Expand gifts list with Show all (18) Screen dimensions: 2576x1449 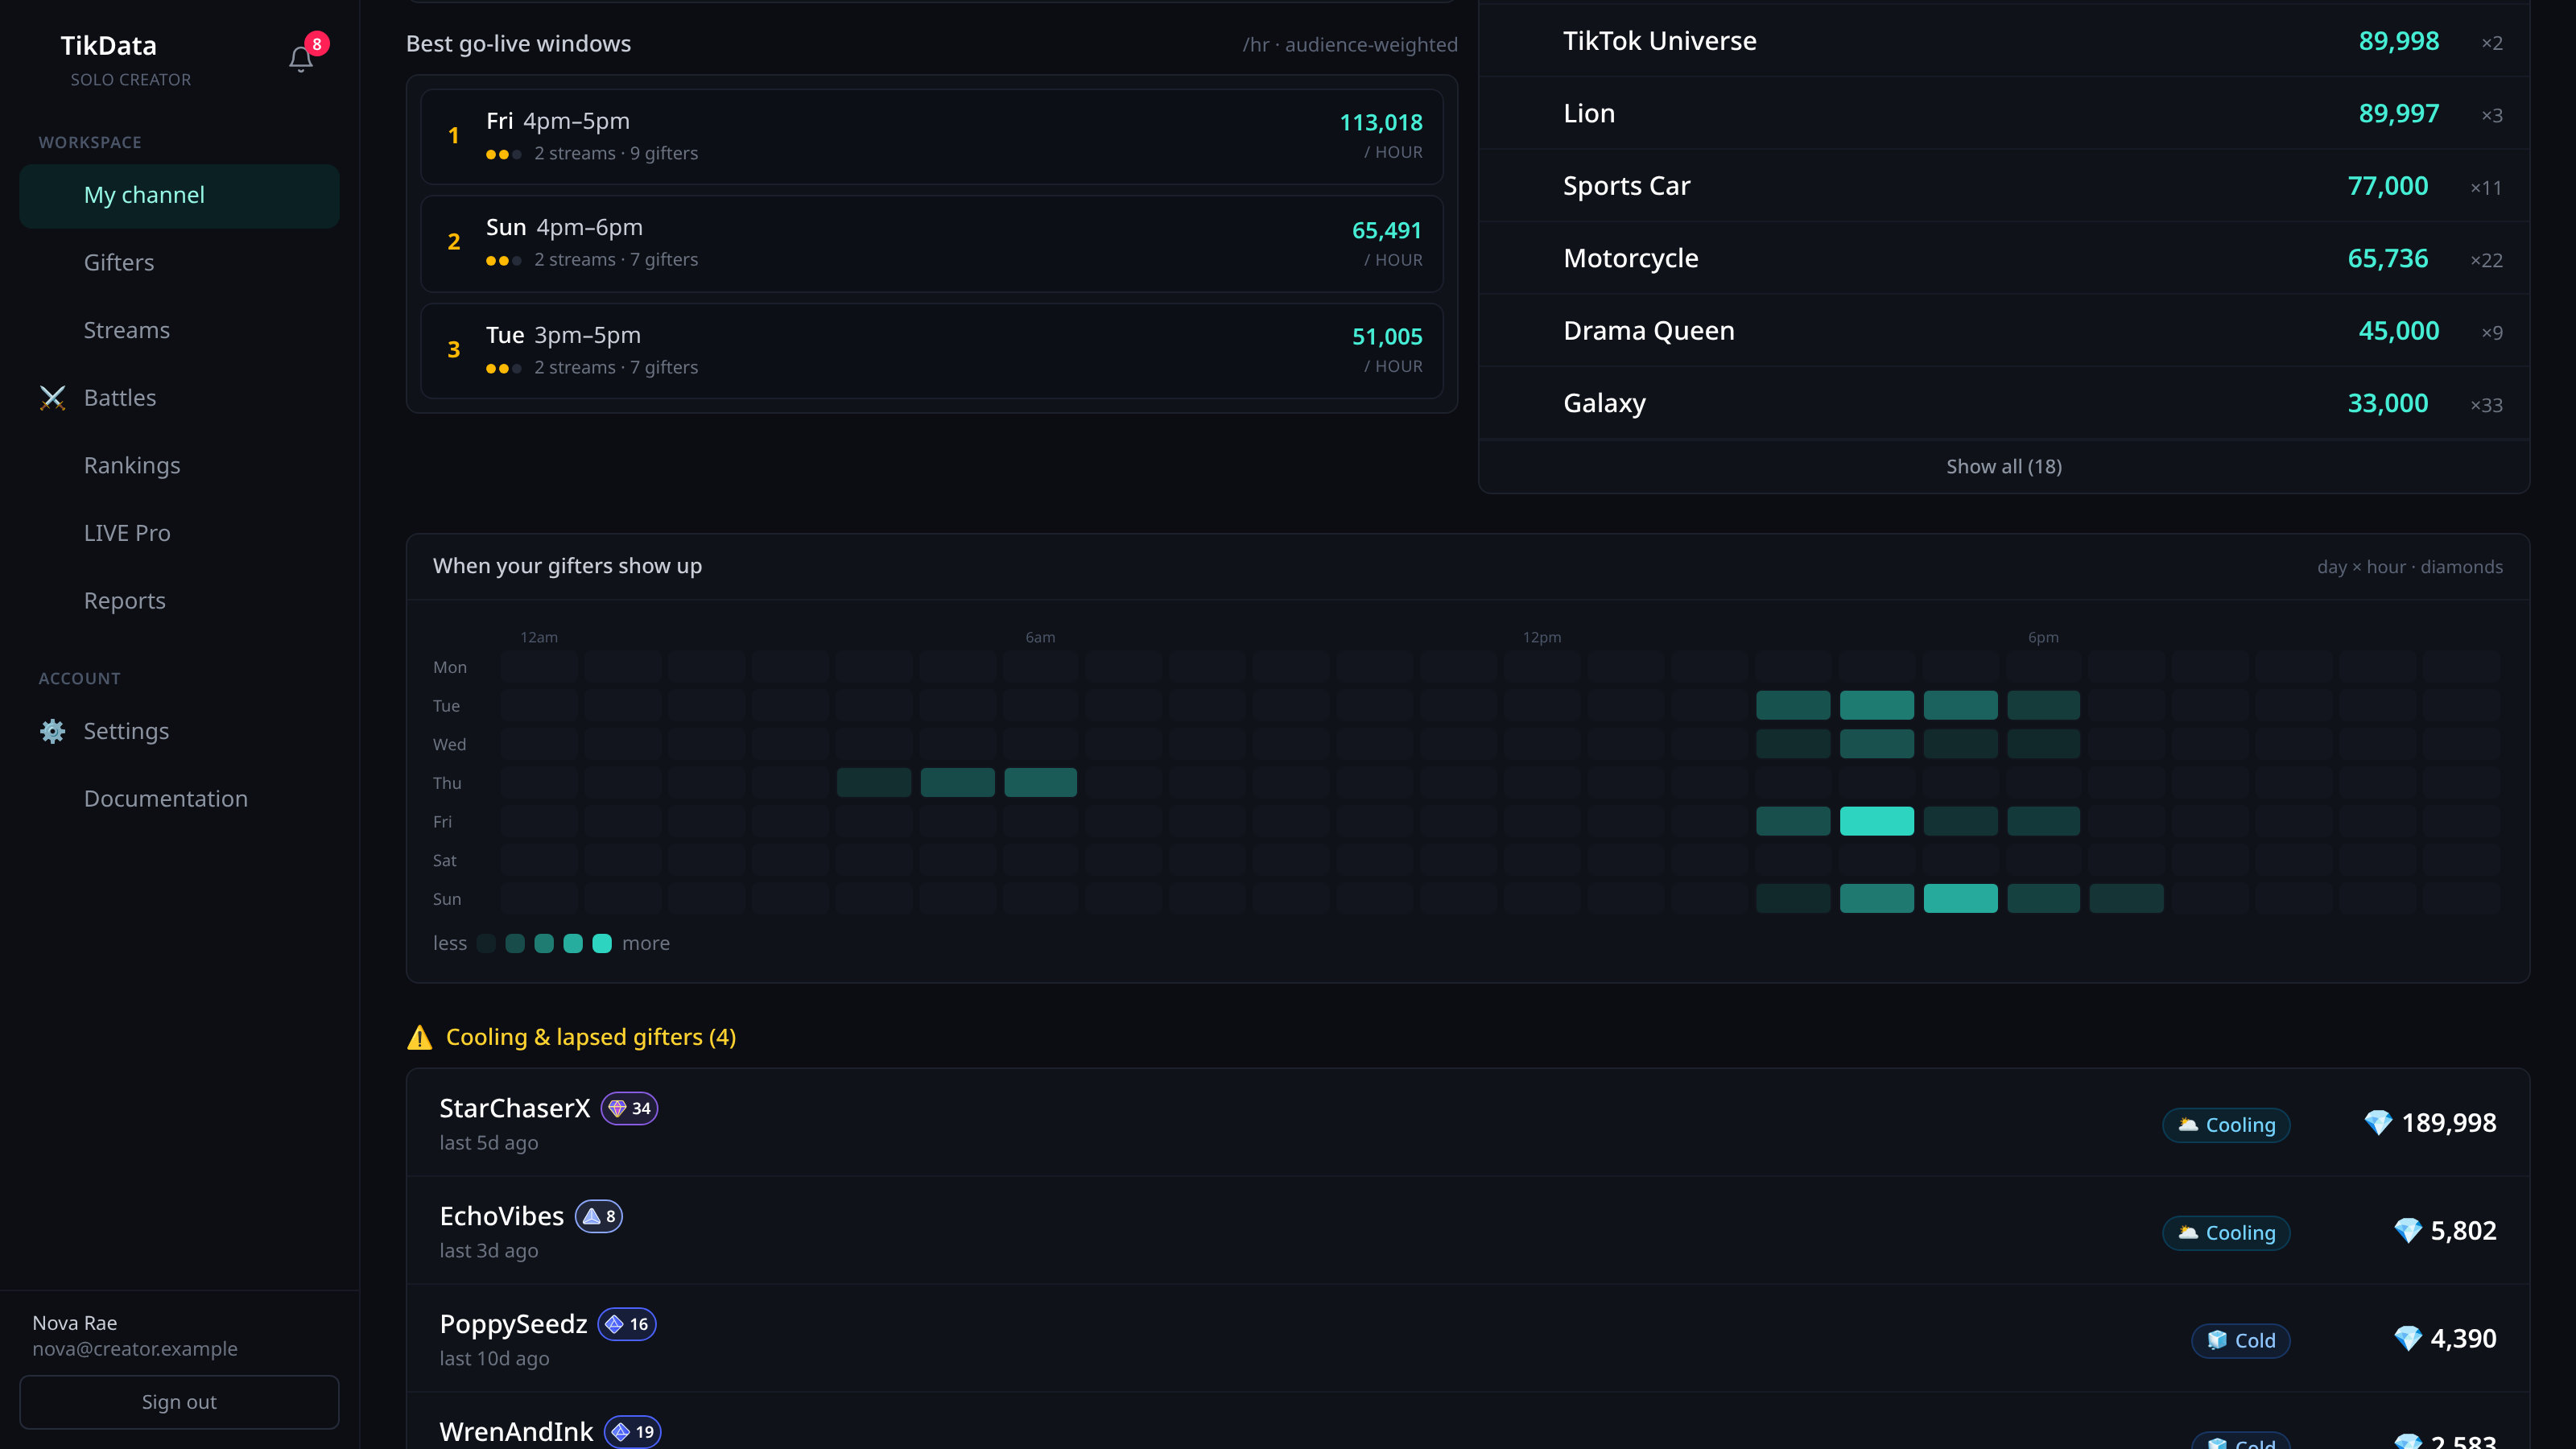tap(2004, 467)
